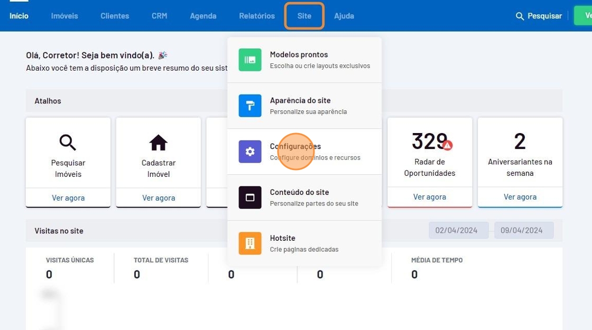592x330 pixels.
Task: Open the Ajuda menu
Action: click(x=344, y=16)
